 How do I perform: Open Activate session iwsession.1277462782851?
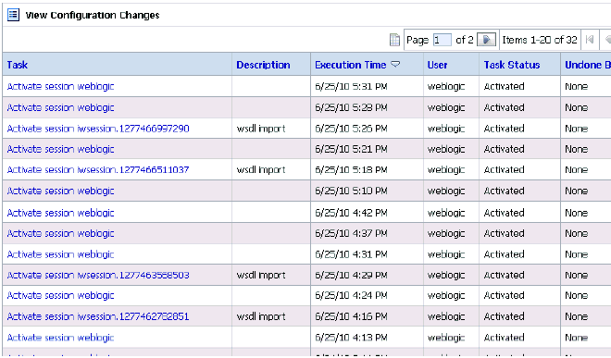point(98,316)
